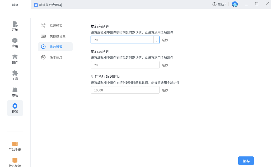Focus the 组件执行超时时间 timeout field
The width and height of the screenshot is (271, 167).
[x=125, y=90]
